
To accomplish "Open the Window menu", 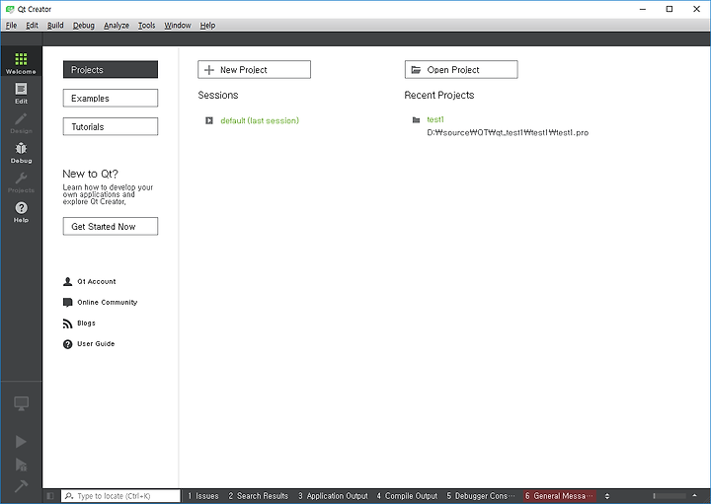I will coord(178,26).
